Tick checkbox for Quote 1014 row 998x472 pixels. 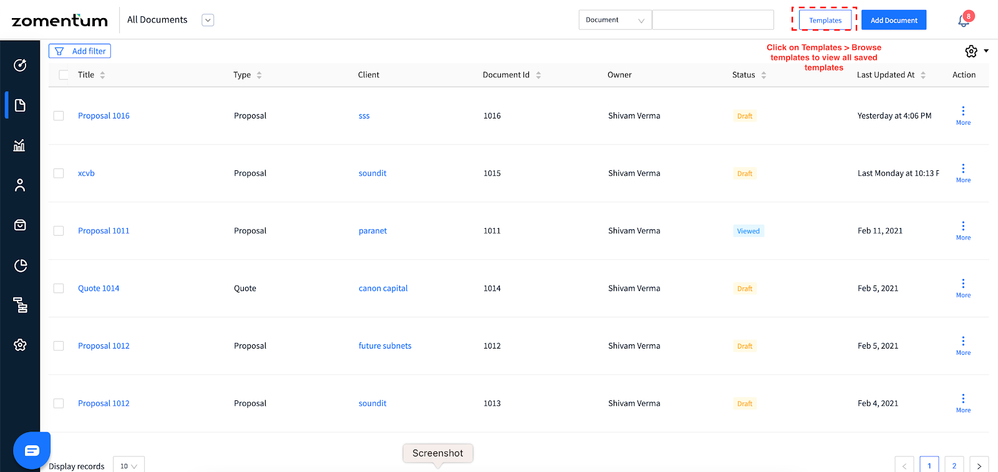[59, 288]
